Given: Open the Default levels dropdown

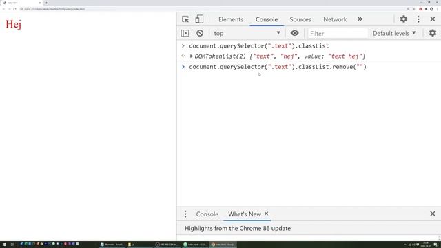Looking at the screenshot, I should pos(394,33).
